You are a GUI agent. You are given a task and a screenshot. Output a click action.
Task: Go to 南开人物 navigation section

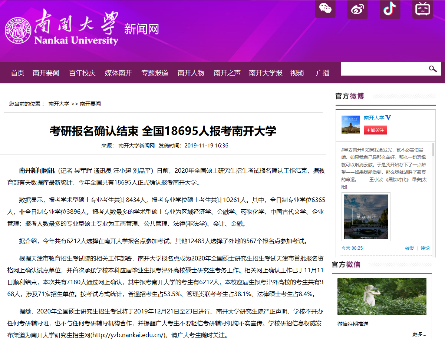point(191,73)
